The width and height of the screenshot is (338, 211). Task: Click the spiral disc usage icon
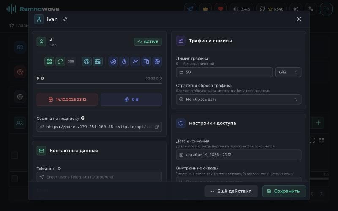pos(113,62)
